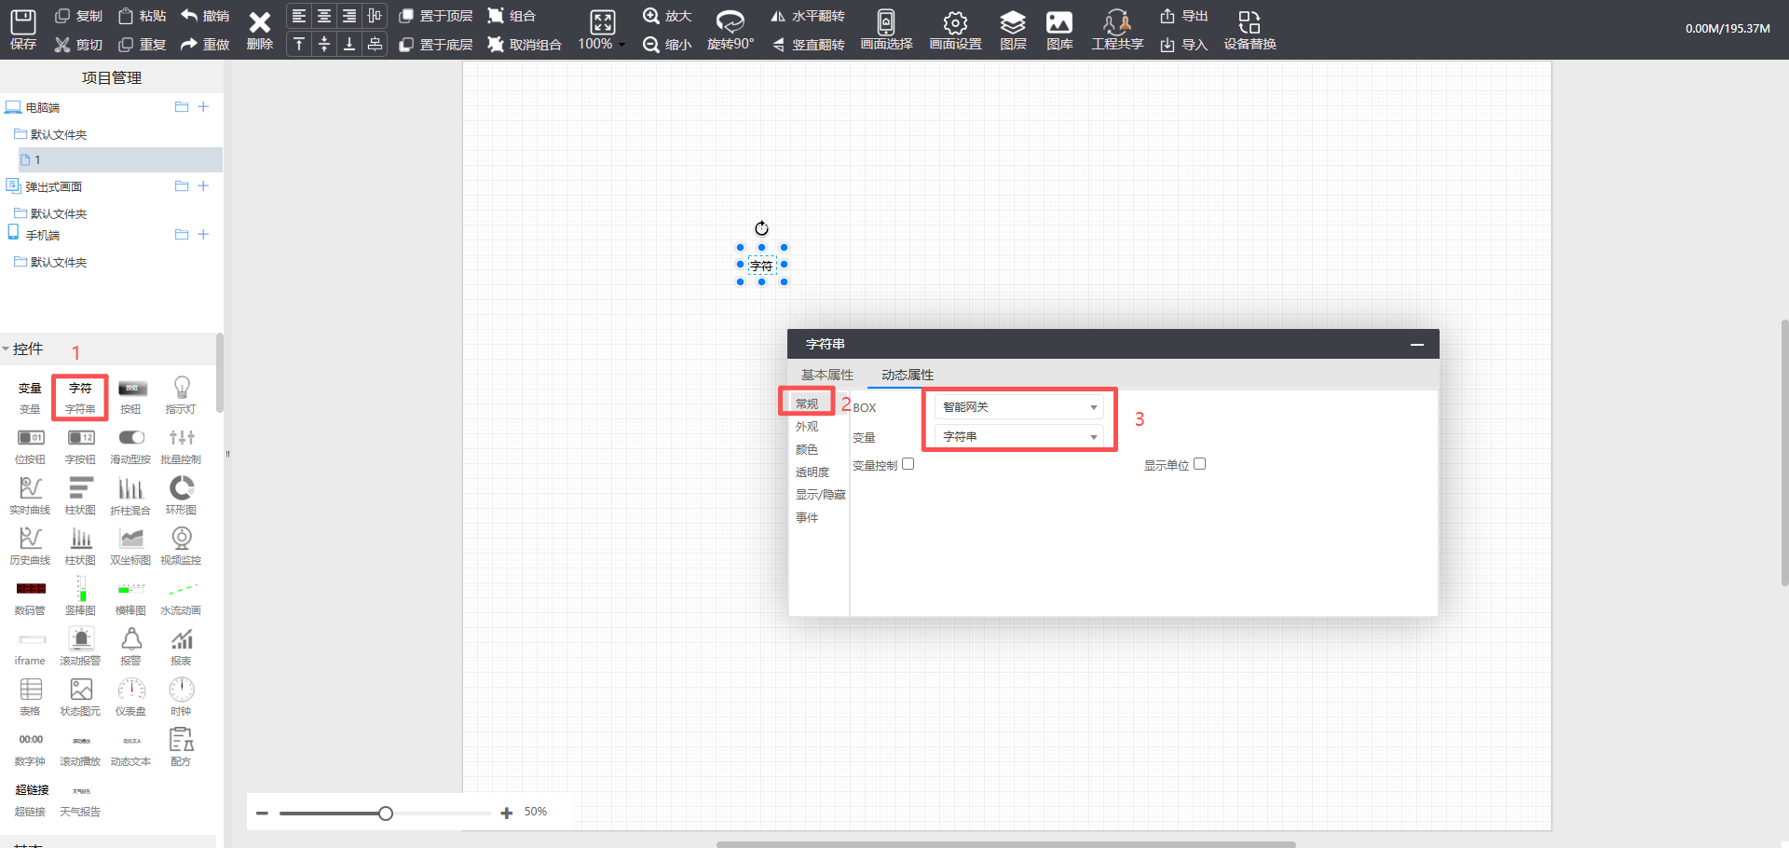Select page 1 in project tree
The height and width of the screenshot is (848, 1789).
click(37, 160)
